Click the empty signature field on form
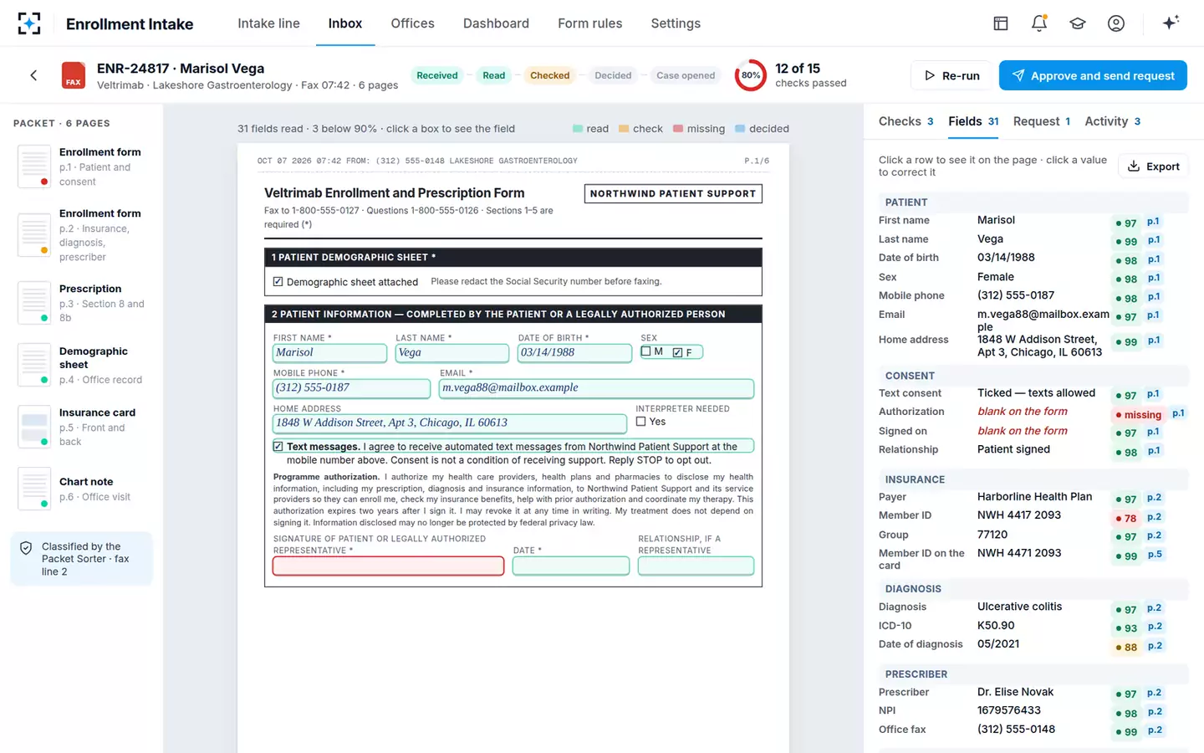This screenshot has width=1204, height=753. point(388,566)
